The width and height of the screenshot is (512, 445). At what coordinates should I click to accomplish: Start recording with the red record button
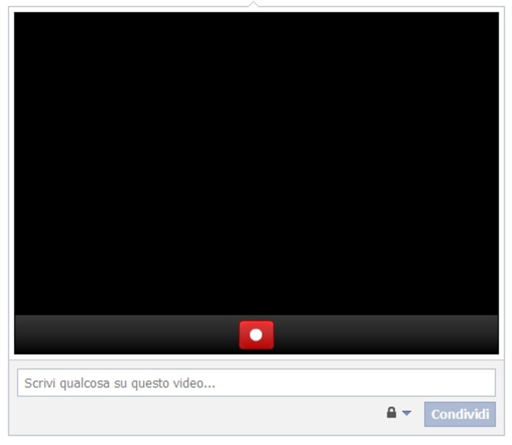(256, 335)
